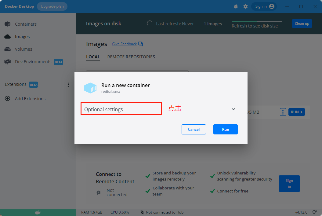
Task: Click the Dev Environments BETA badge
Action: click(x=58, y=62)
